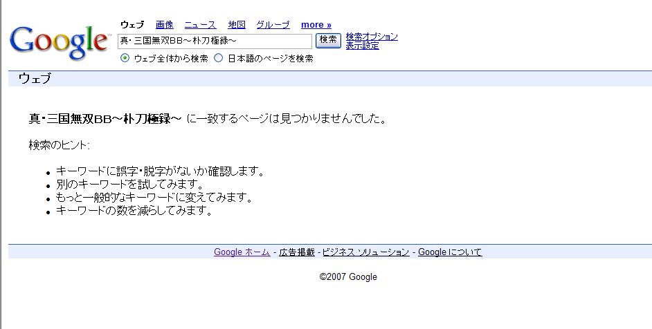Open the ニュース (News) search link
This screenshot has height=329, width=652.
(201, 25)
